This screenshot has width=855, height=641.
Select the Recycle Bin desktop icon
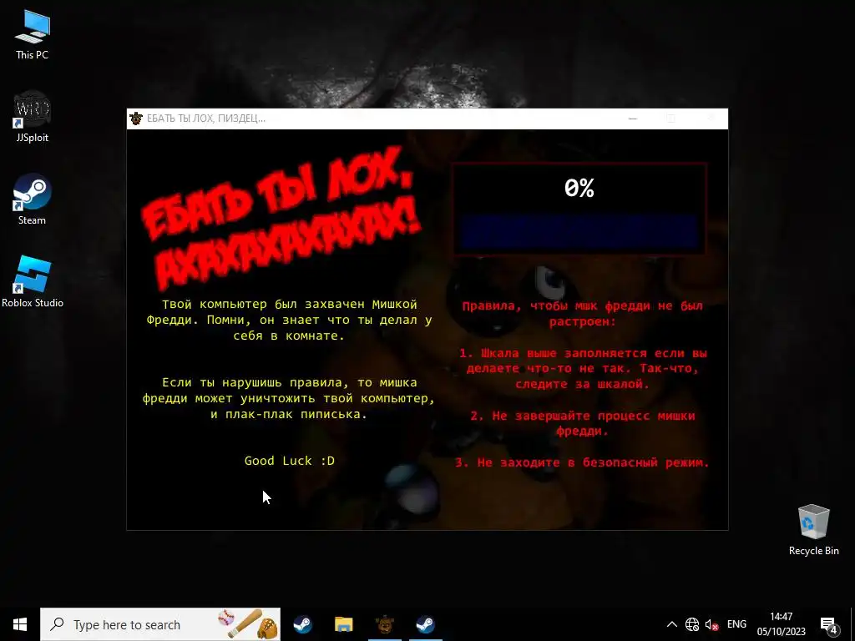click(813, 530)
